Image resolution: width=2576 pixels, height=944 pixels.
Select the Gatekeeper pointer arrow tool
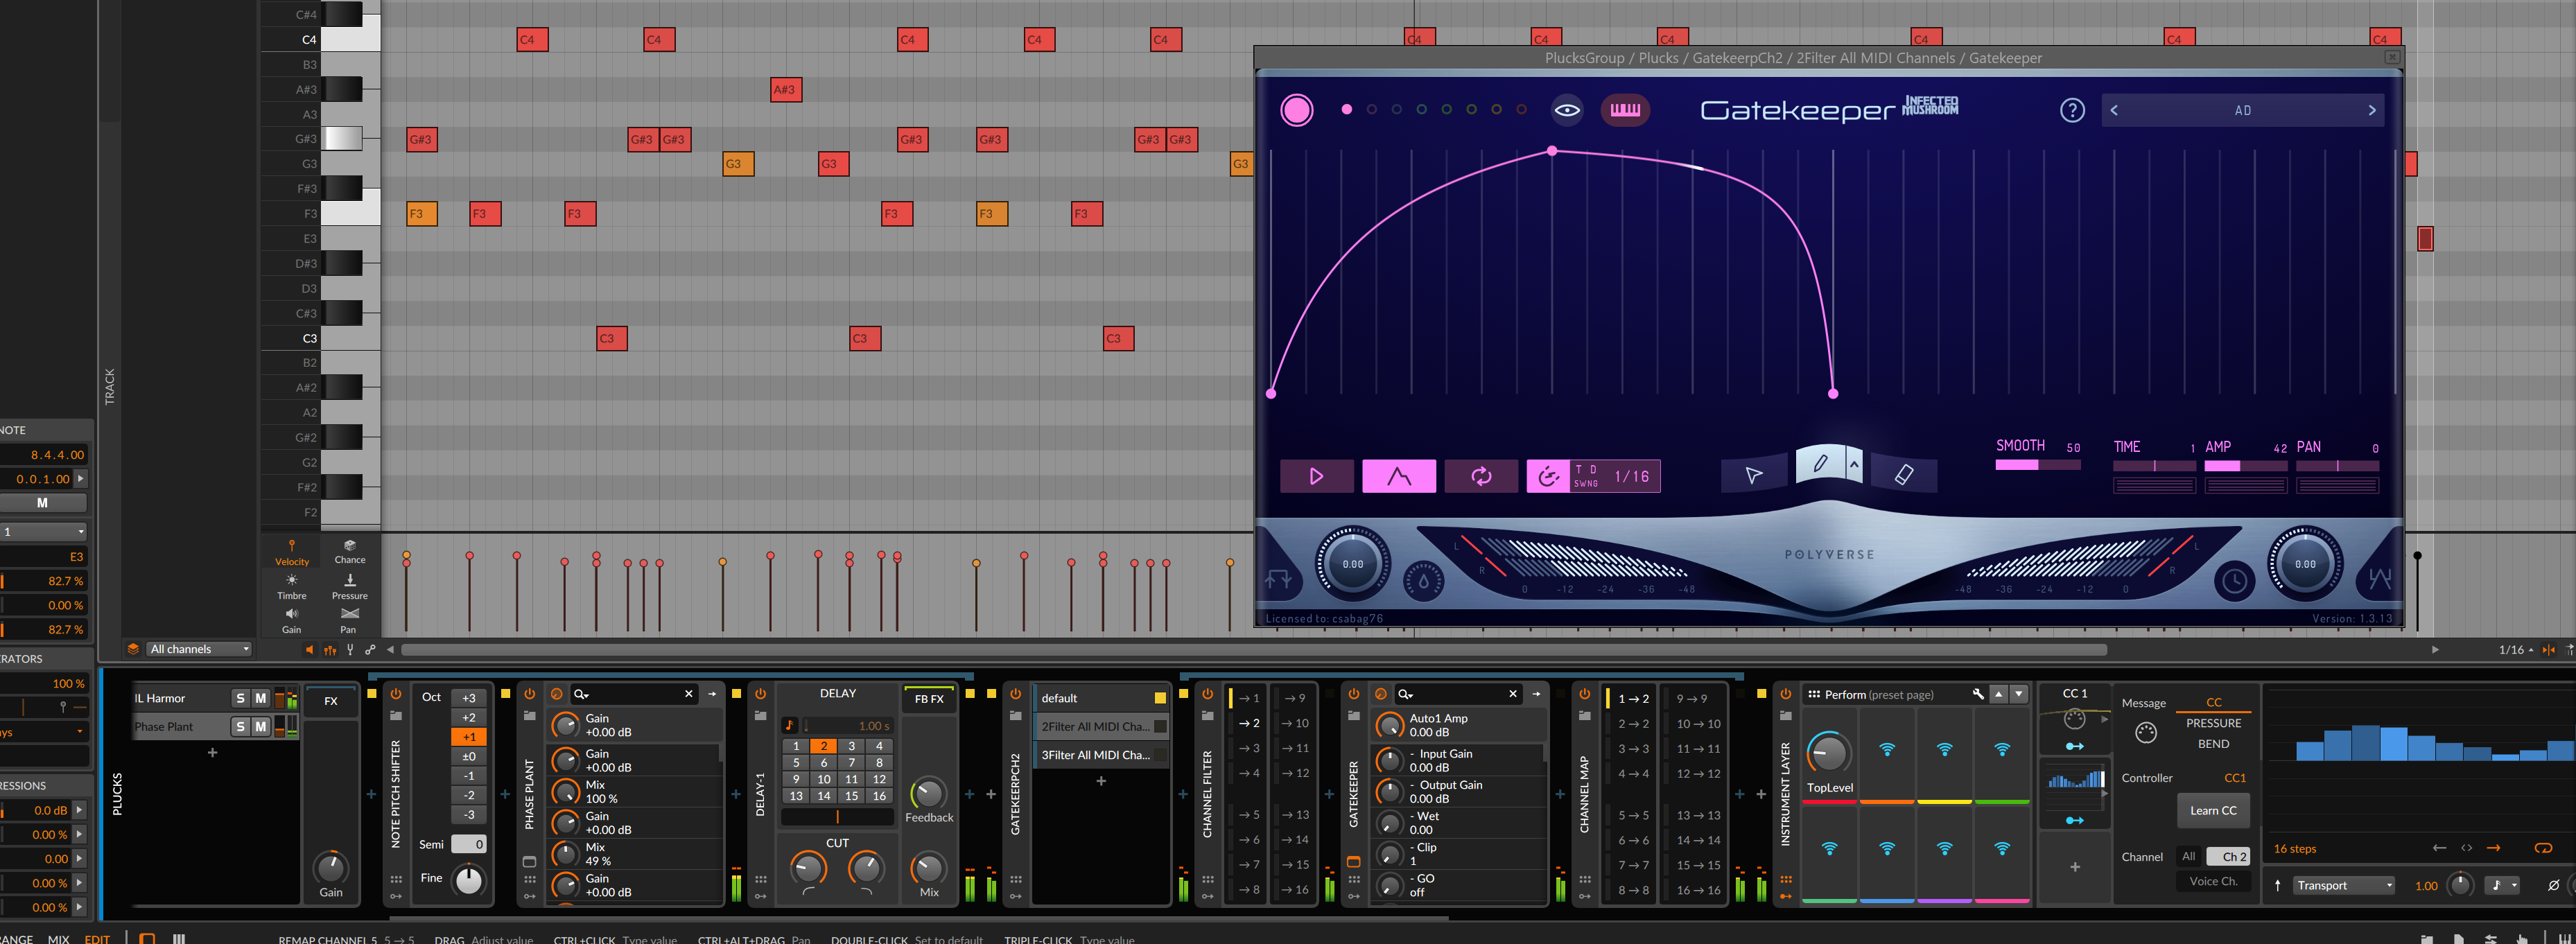pos(1754,475)
